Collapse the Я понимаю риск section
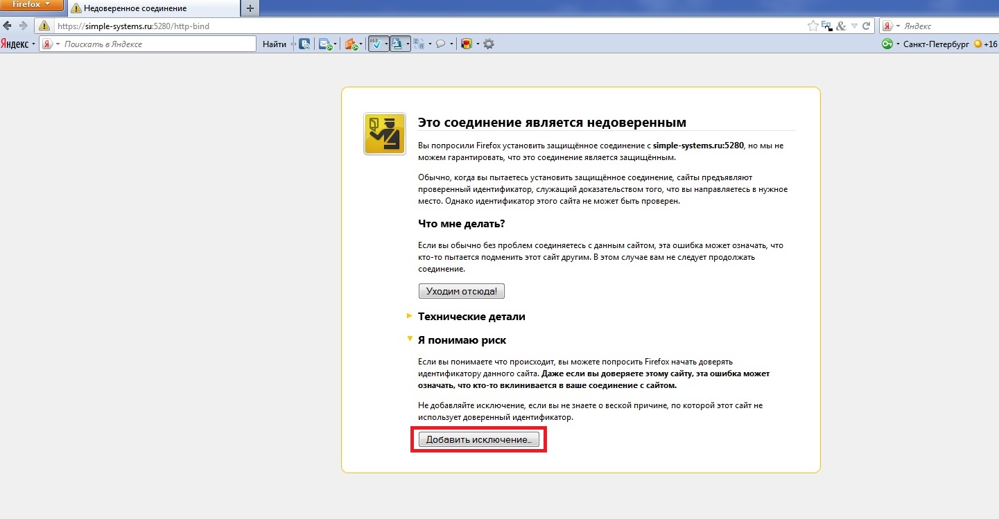 (462, 340)
